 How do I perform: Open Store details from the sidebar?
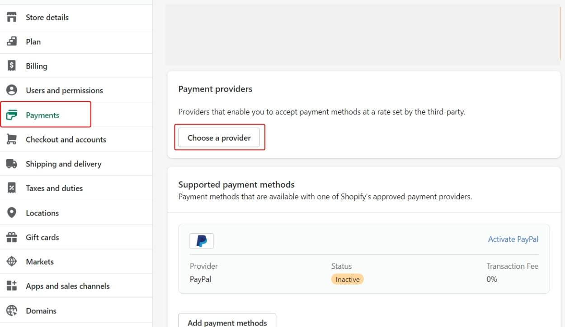47,17
